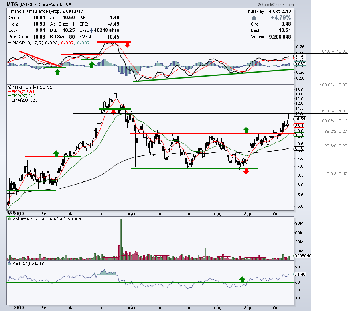
Task: Select the Open price 10.04
Action: tap(39, 18)
